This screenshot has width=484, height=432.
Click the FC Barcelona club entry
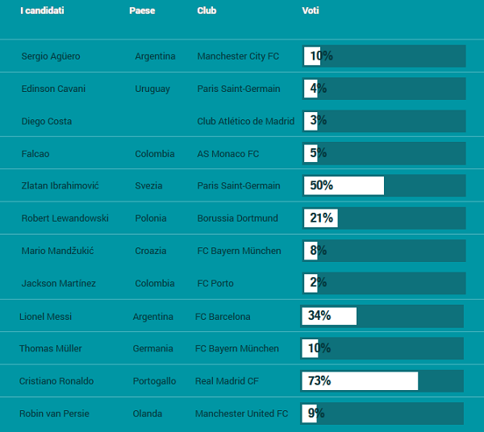[223, 317]
